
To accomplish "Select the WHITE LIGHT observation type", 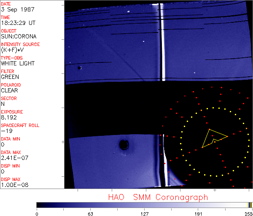I will point(18,63).
